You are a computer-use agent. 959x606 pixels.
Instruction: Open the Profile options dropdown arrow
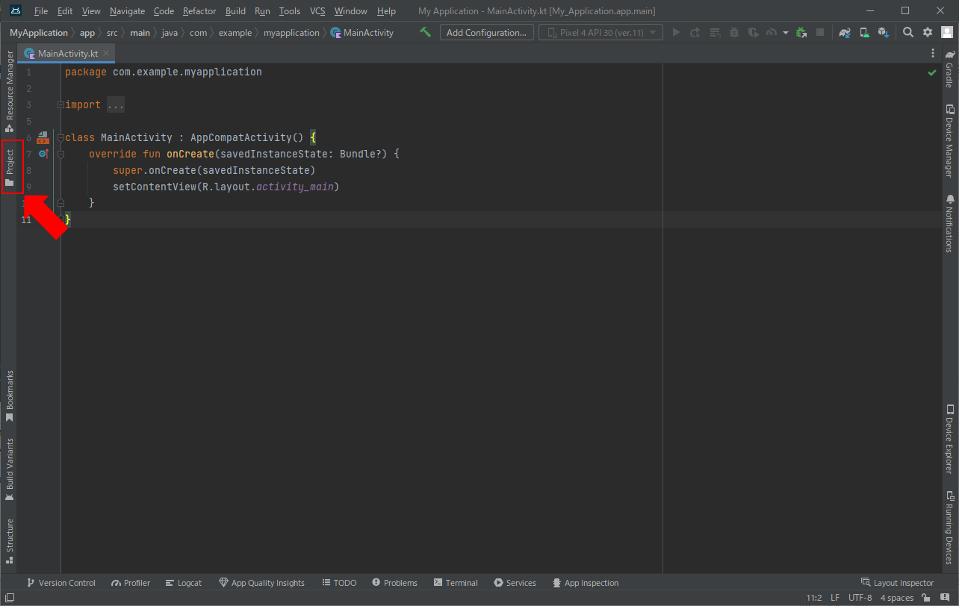(786, 33)
